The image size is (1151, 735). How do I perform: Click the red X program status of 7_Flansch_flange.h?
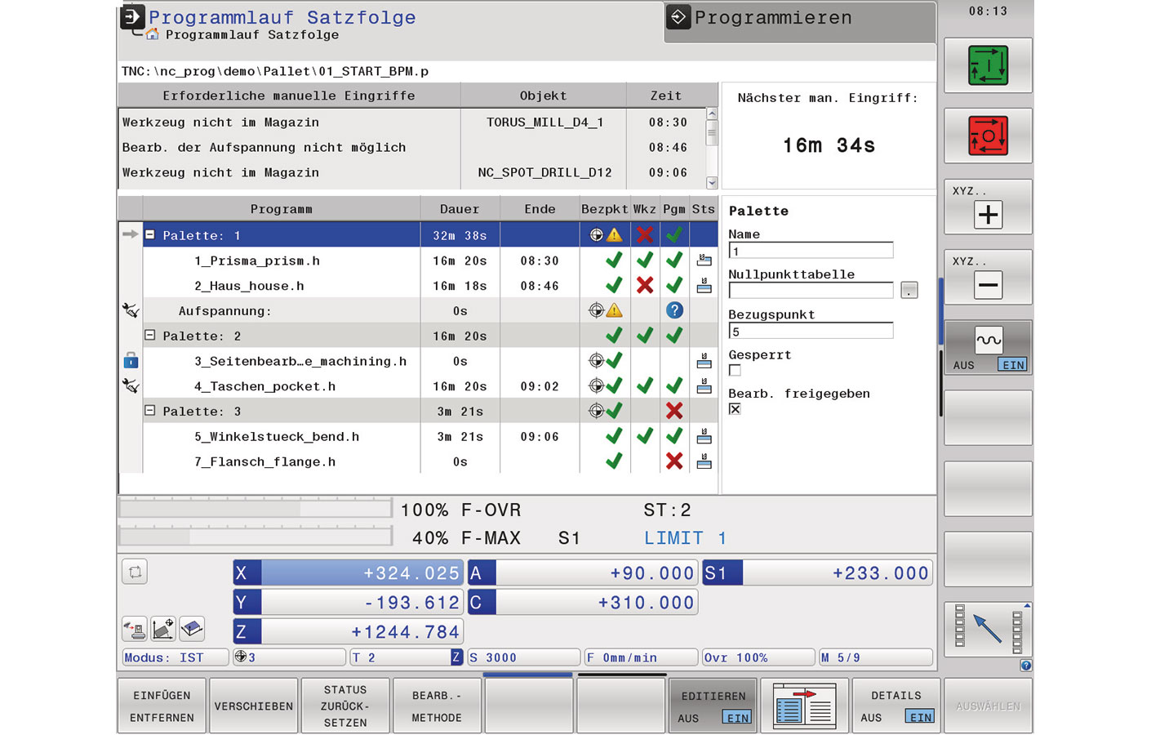674,461
